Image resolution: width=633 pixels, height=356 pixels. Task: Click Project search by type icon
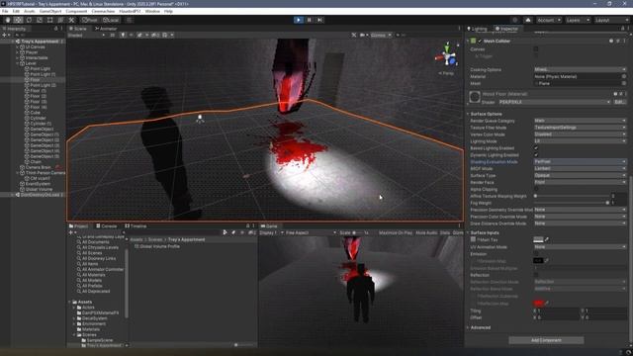pyautogui.click(x=225, y=232)
